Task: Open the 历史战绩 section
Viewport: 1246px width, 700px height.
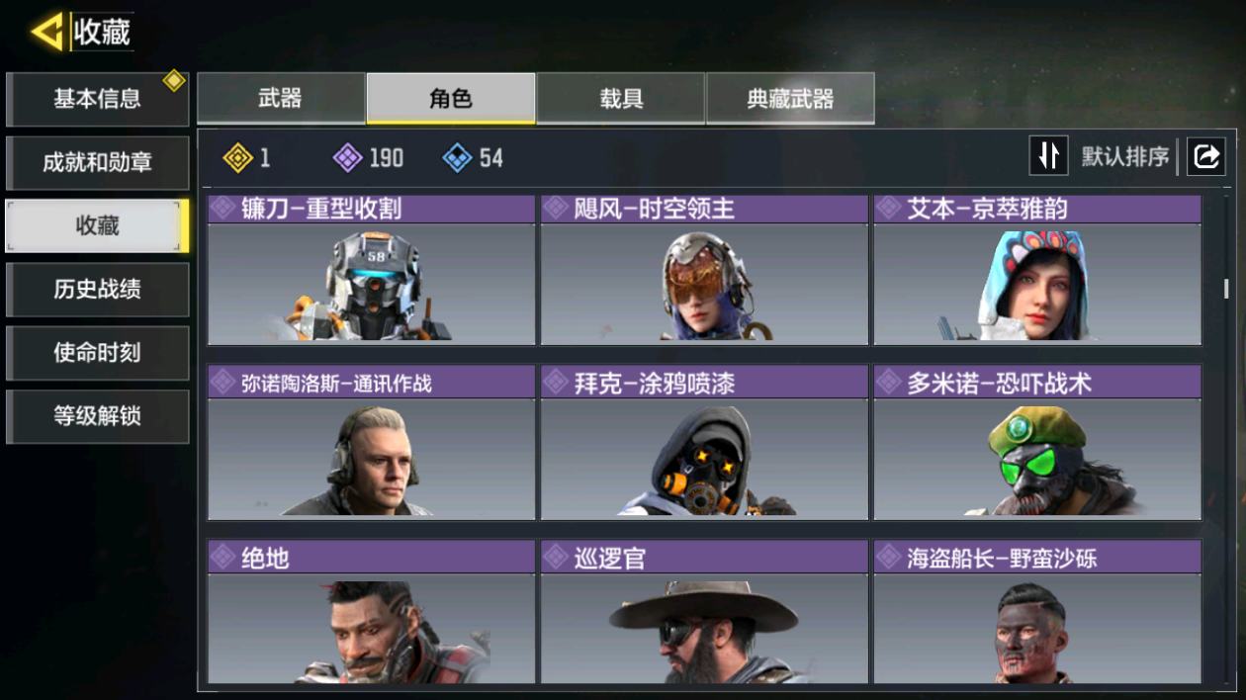Action: coord(97,289)
